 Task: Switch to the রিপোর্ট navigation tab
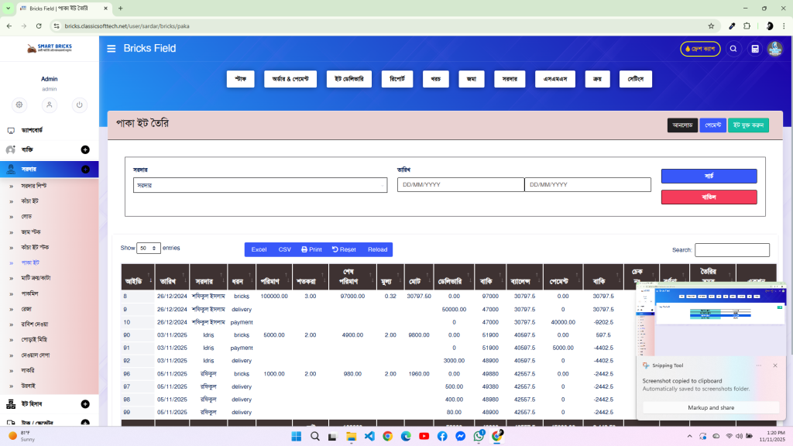(x=396, y=79)
